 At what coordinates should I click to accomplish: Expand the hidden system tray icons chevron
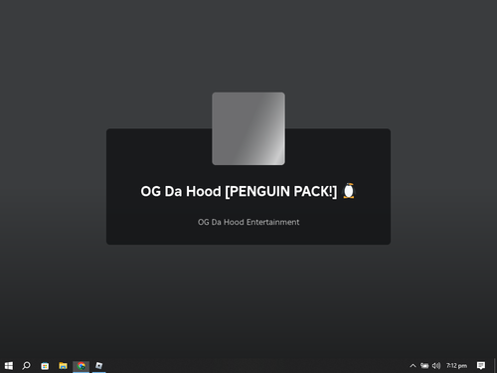coord(413,366)
